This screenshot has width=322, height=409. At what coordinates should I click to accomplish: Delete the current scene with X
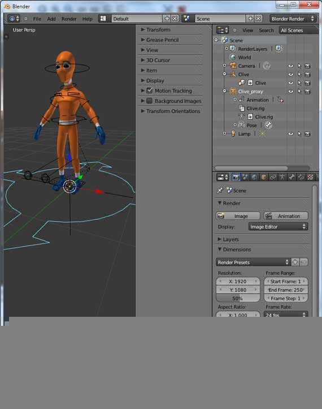(x=258, y=19)
